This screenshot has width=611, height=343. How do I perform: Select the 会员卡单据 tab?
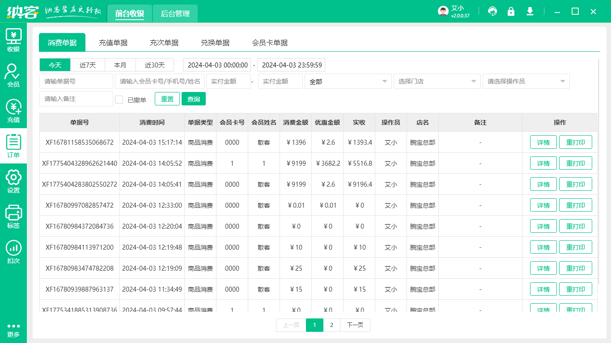(270, 42)
